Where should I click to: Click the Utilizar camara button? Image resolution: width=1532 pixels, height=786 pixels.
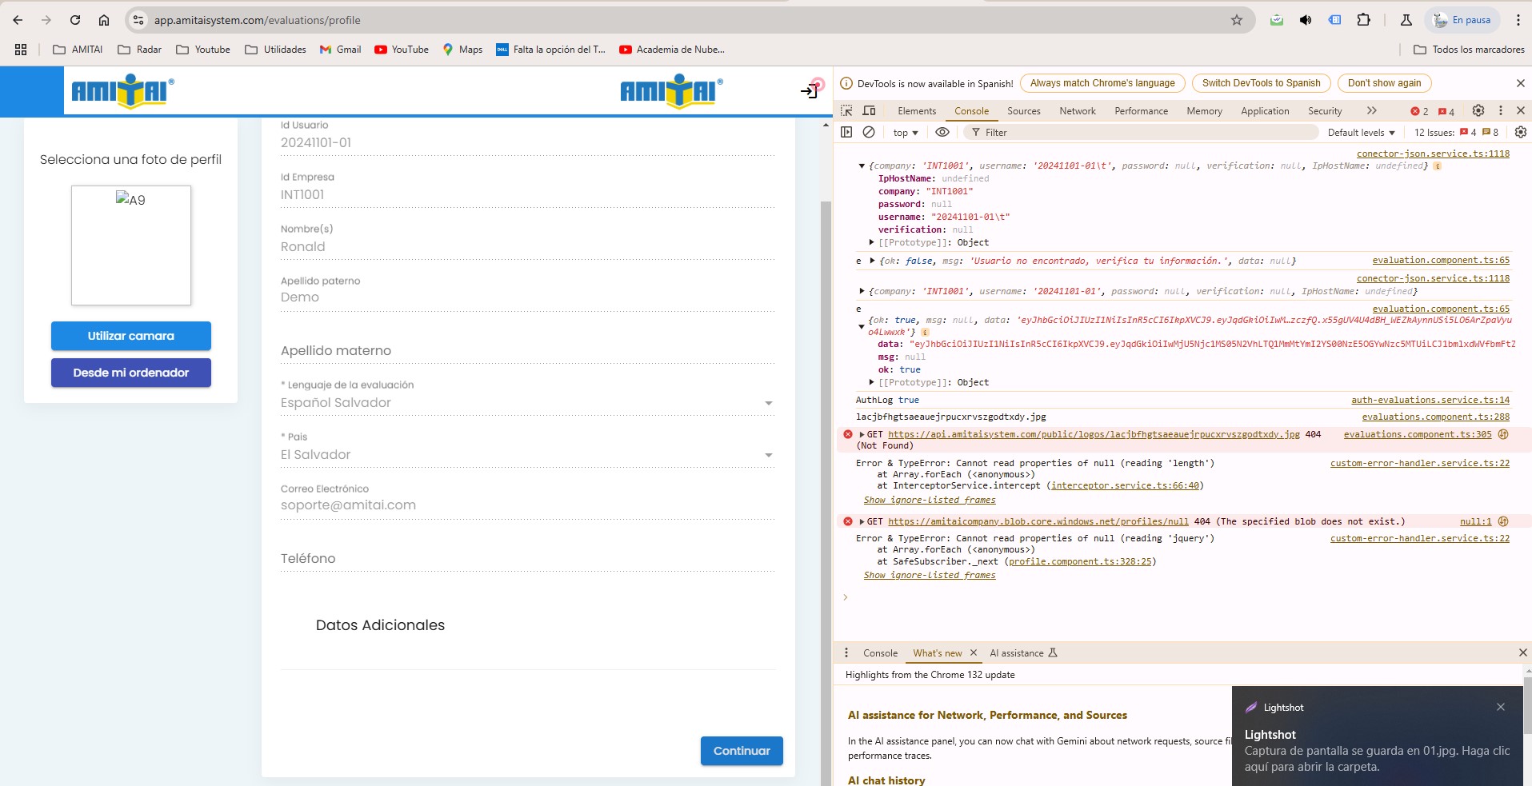click(131, 336)
